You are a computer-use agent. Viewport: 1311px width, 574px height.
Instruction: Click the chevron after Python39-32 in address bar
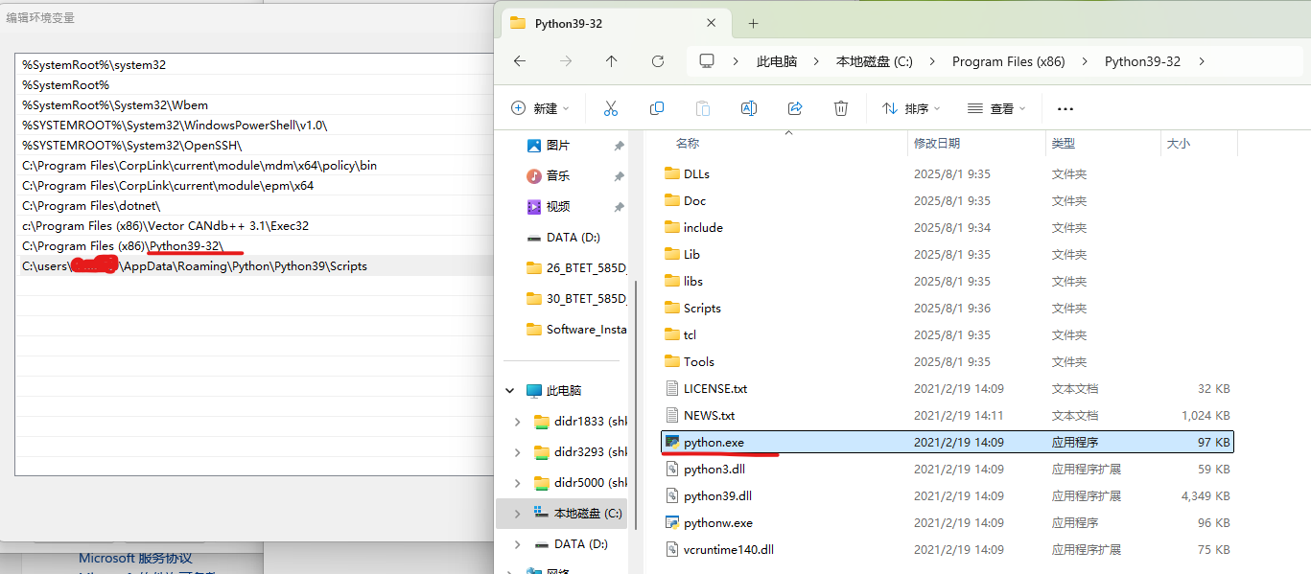tap(1202, 61)
